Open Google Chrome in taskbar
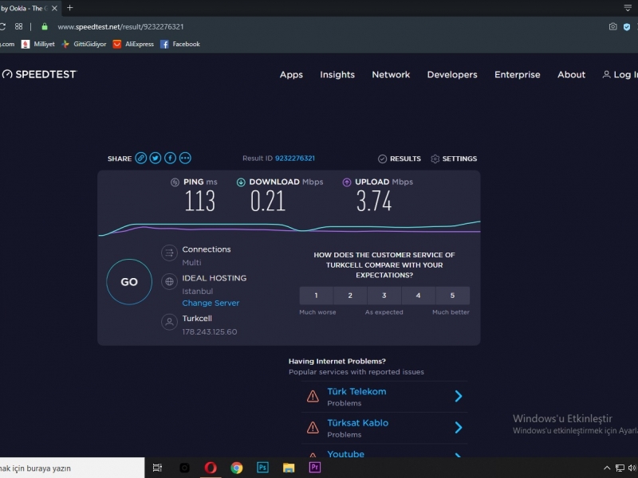This screenshot has height=478, width=638. point(236,468)
